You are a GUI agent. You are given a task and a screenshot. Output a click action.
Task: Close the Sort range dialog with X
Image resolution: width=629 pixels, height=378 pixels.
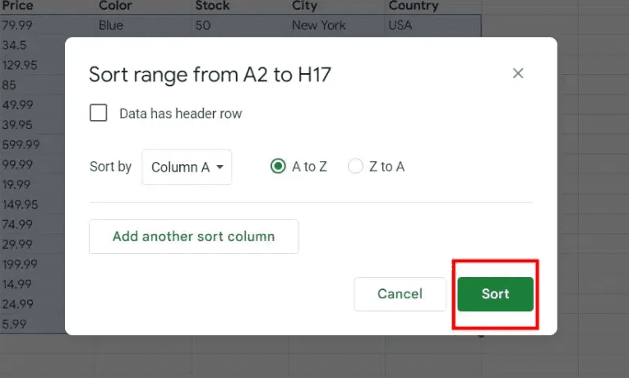click(518, 74)
